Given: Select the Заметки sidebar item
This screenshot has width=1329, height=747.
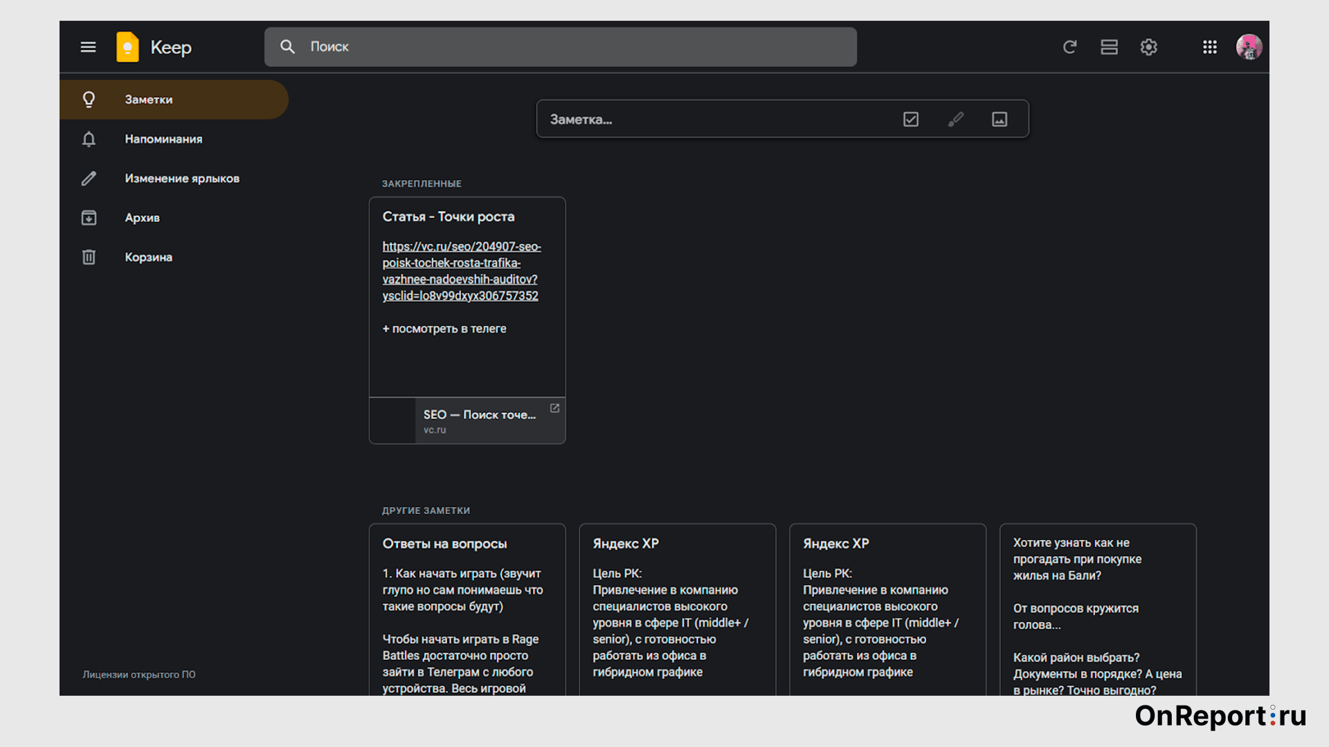Looking at the screenshot, I should click(x=174, y=100).
